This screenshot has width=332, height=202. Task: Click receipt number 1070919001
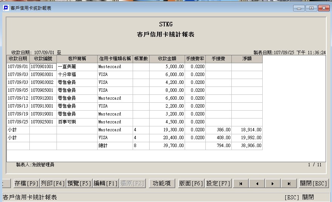43,114
